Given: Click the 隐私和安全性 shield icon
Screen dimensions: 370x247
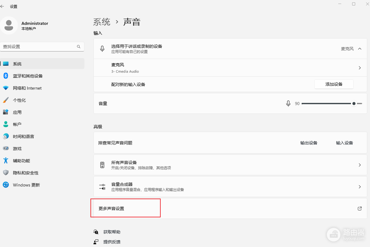Looking at the screenshot, I should coord(6,173).
